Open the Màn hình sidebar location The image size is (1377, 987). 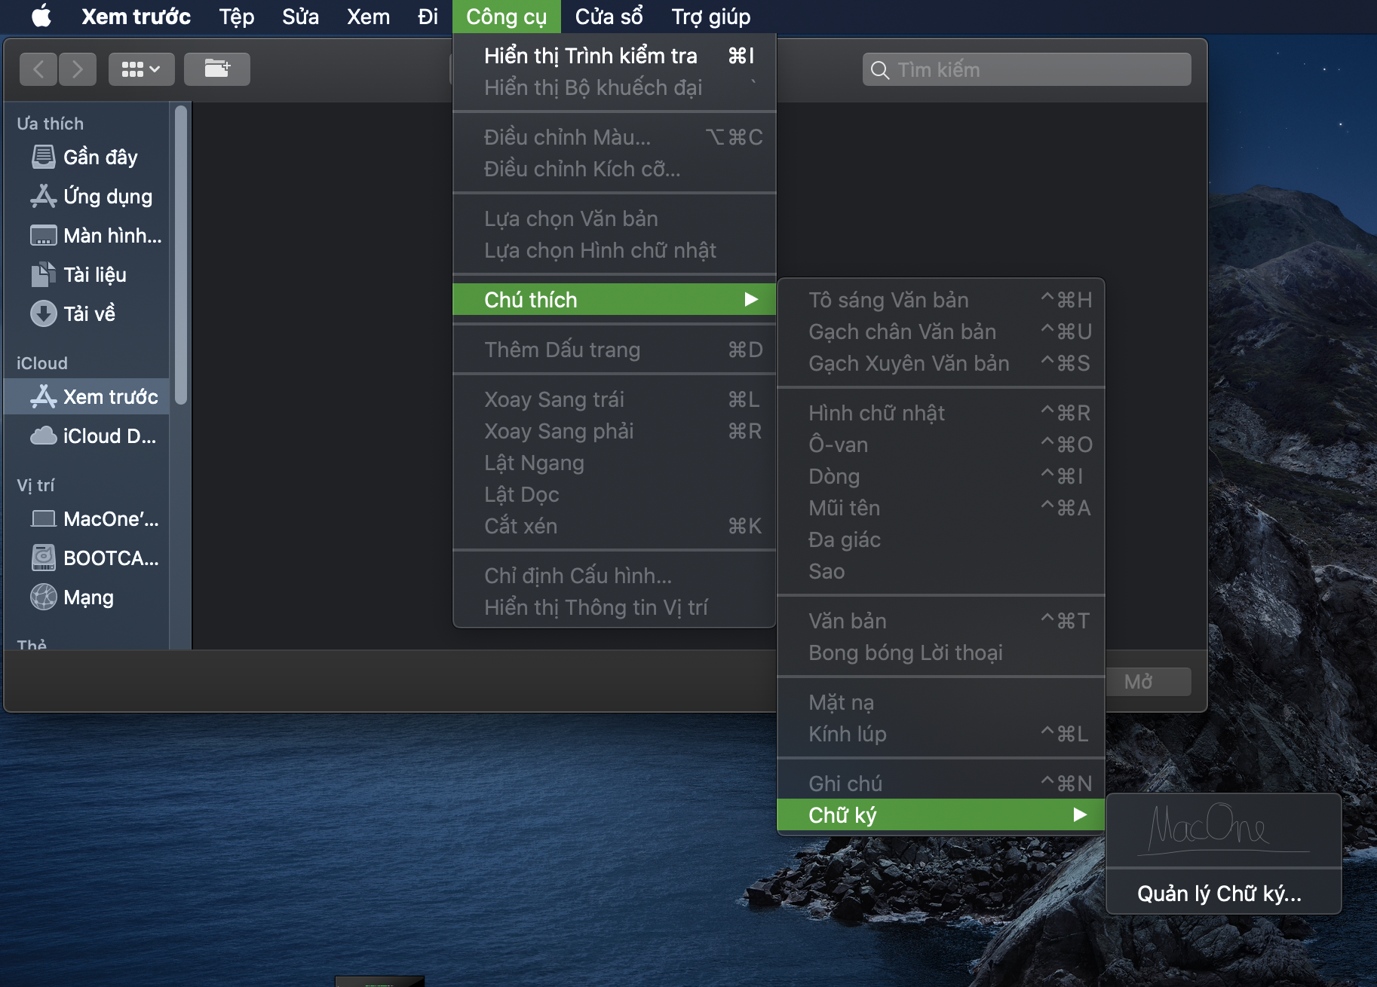[x=87, y=236]
